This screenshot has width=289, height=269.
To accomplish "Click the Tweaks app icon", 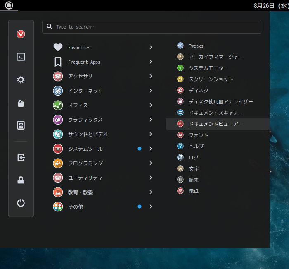I will click(x=180, y=46).
